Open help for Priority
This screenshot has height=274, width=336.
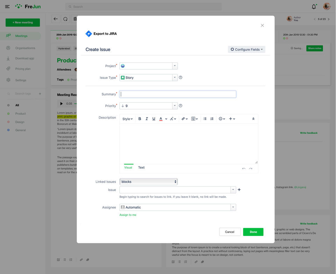tap(181, 106)
